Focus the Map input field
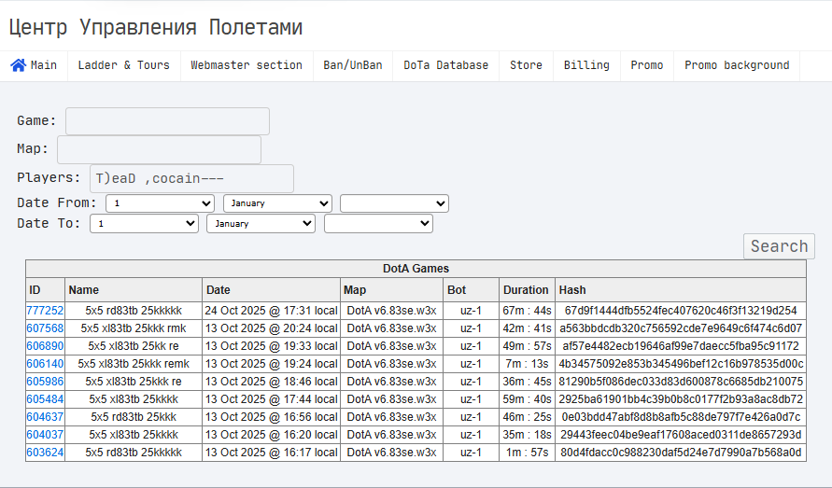The image size is (832, 488). point(159,149)
